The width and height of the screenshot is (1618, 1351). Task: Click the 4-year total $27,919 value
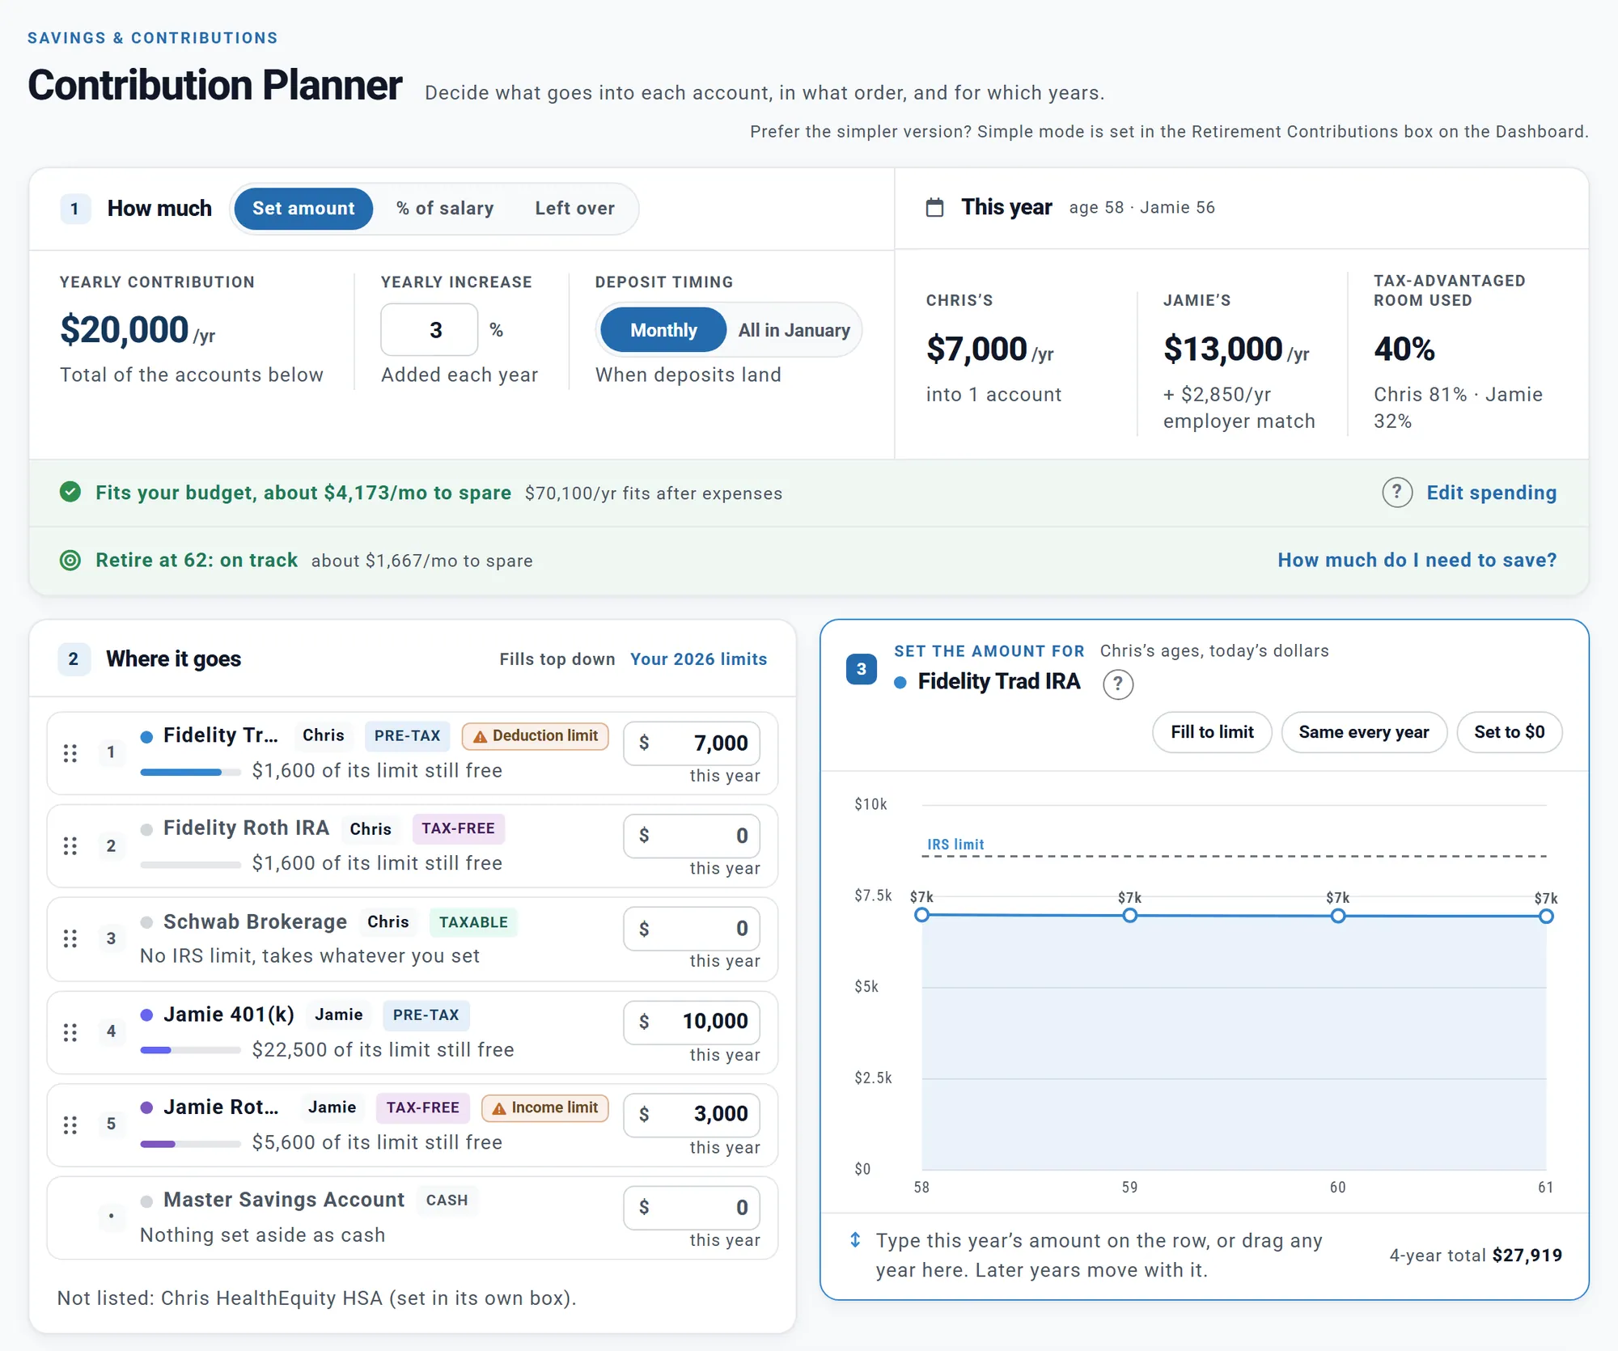click(1527, 1256)
